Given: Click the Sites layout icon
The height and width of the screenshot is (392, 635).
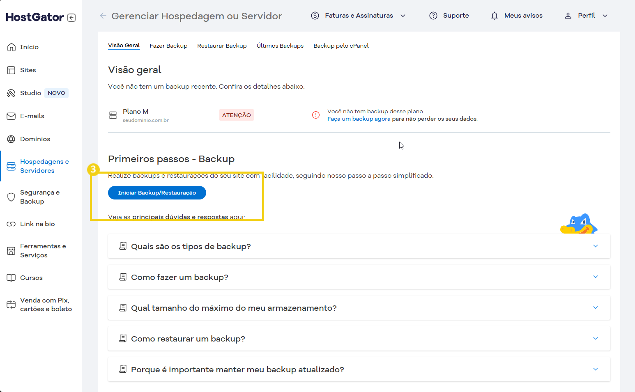Looking at the screenshot, I should (12, 70).
